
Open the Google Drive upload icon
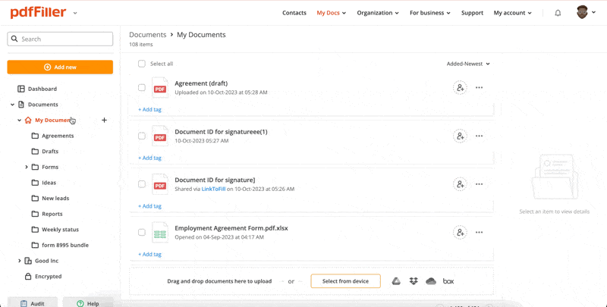396,281
